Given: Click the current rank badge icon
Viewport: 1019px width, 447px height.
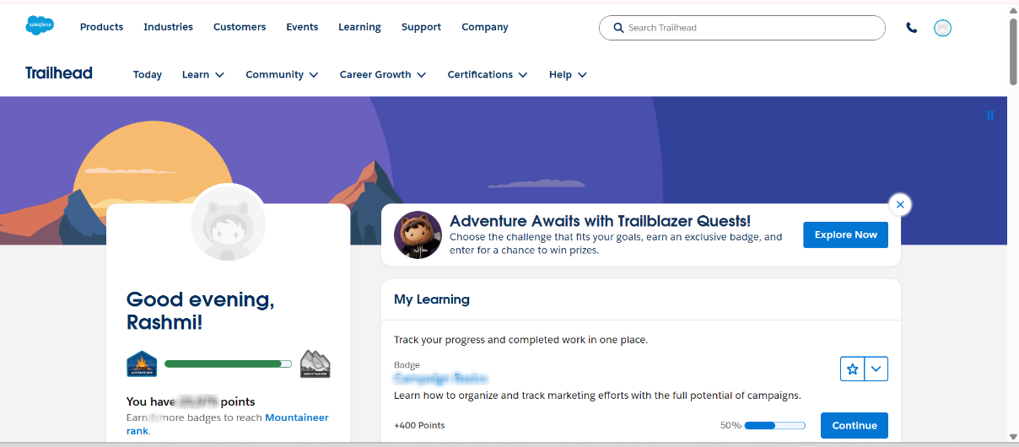Looking at the screenshot, I should click(142, 364).
